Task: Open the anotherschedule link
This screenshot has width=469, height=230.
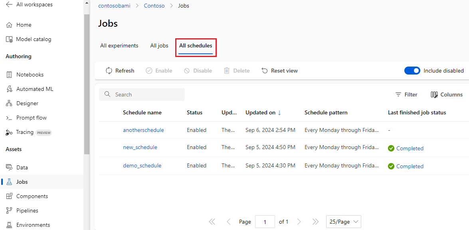Action: (x=143, y=130)
